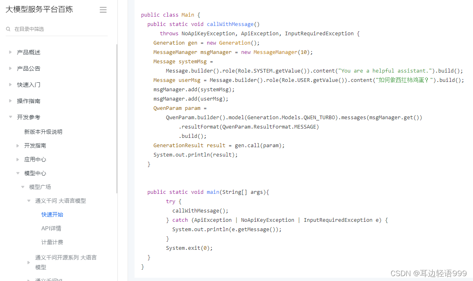The height and width of the screenshot is (281, 473).
Task: Select the 开发参考 section
Action: click(29, 117)
